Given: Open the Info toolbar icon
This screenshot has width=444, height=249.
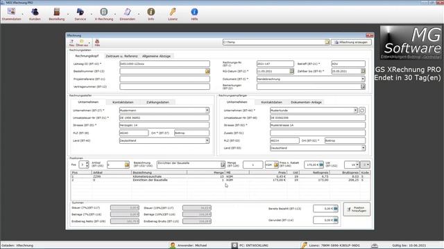Looking at the screenshot, I should click(151, 14).
